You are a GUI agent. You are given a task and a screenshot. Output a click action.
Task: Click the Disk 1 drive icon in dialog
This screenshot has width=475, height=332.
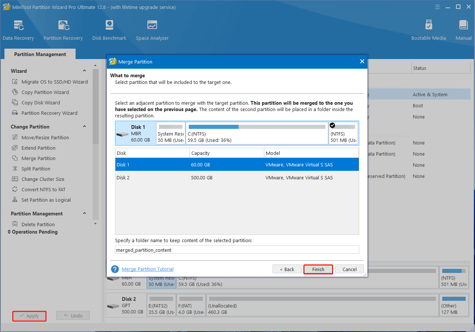(x=122, y=134)
